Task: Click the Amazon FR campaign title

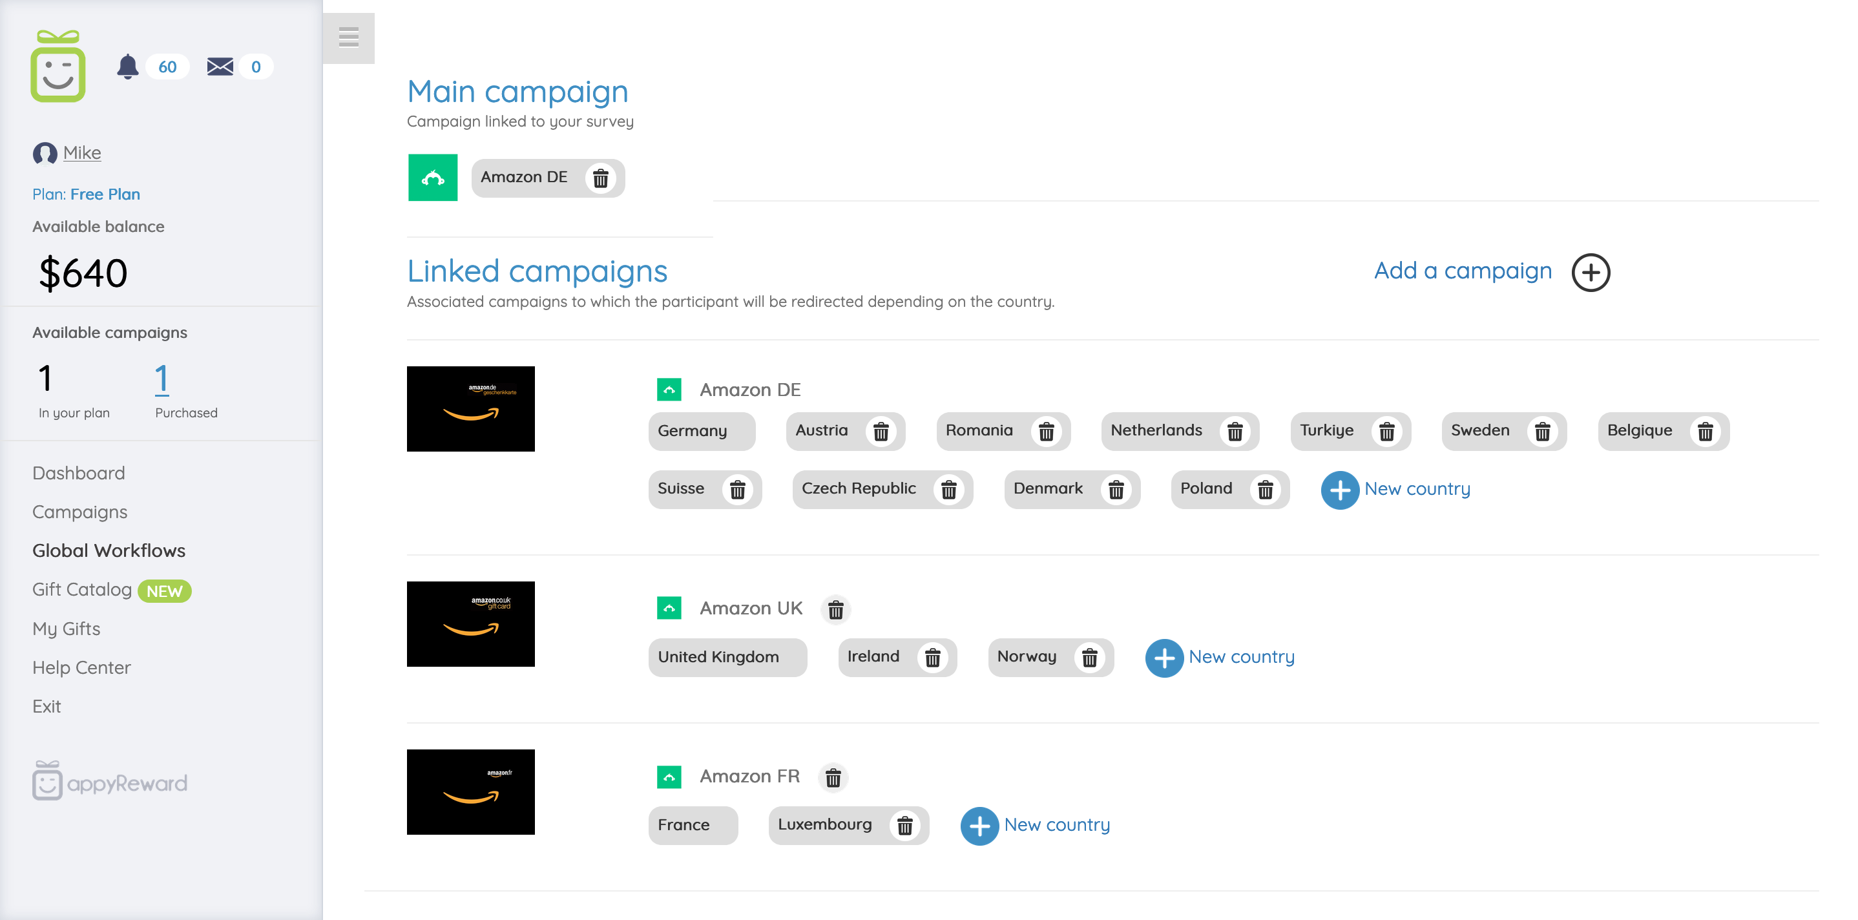Action: point(749,777)
